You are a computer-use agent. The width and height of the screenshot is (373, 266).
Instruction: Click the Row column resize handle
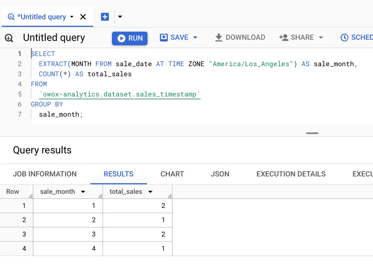[31, 196]
